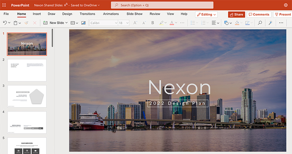Select slide 5 Our Services thumbnail
This screenshot has height=154, width=292.
pyautogui.click(x=27, y=146)
